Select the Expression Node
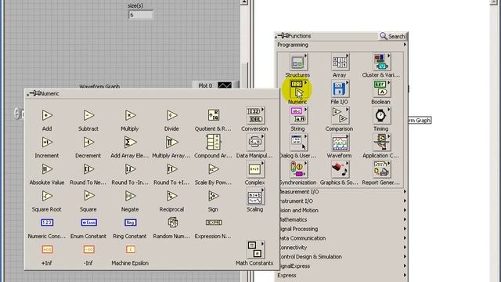Screen dimensions: 501x282 213,222
